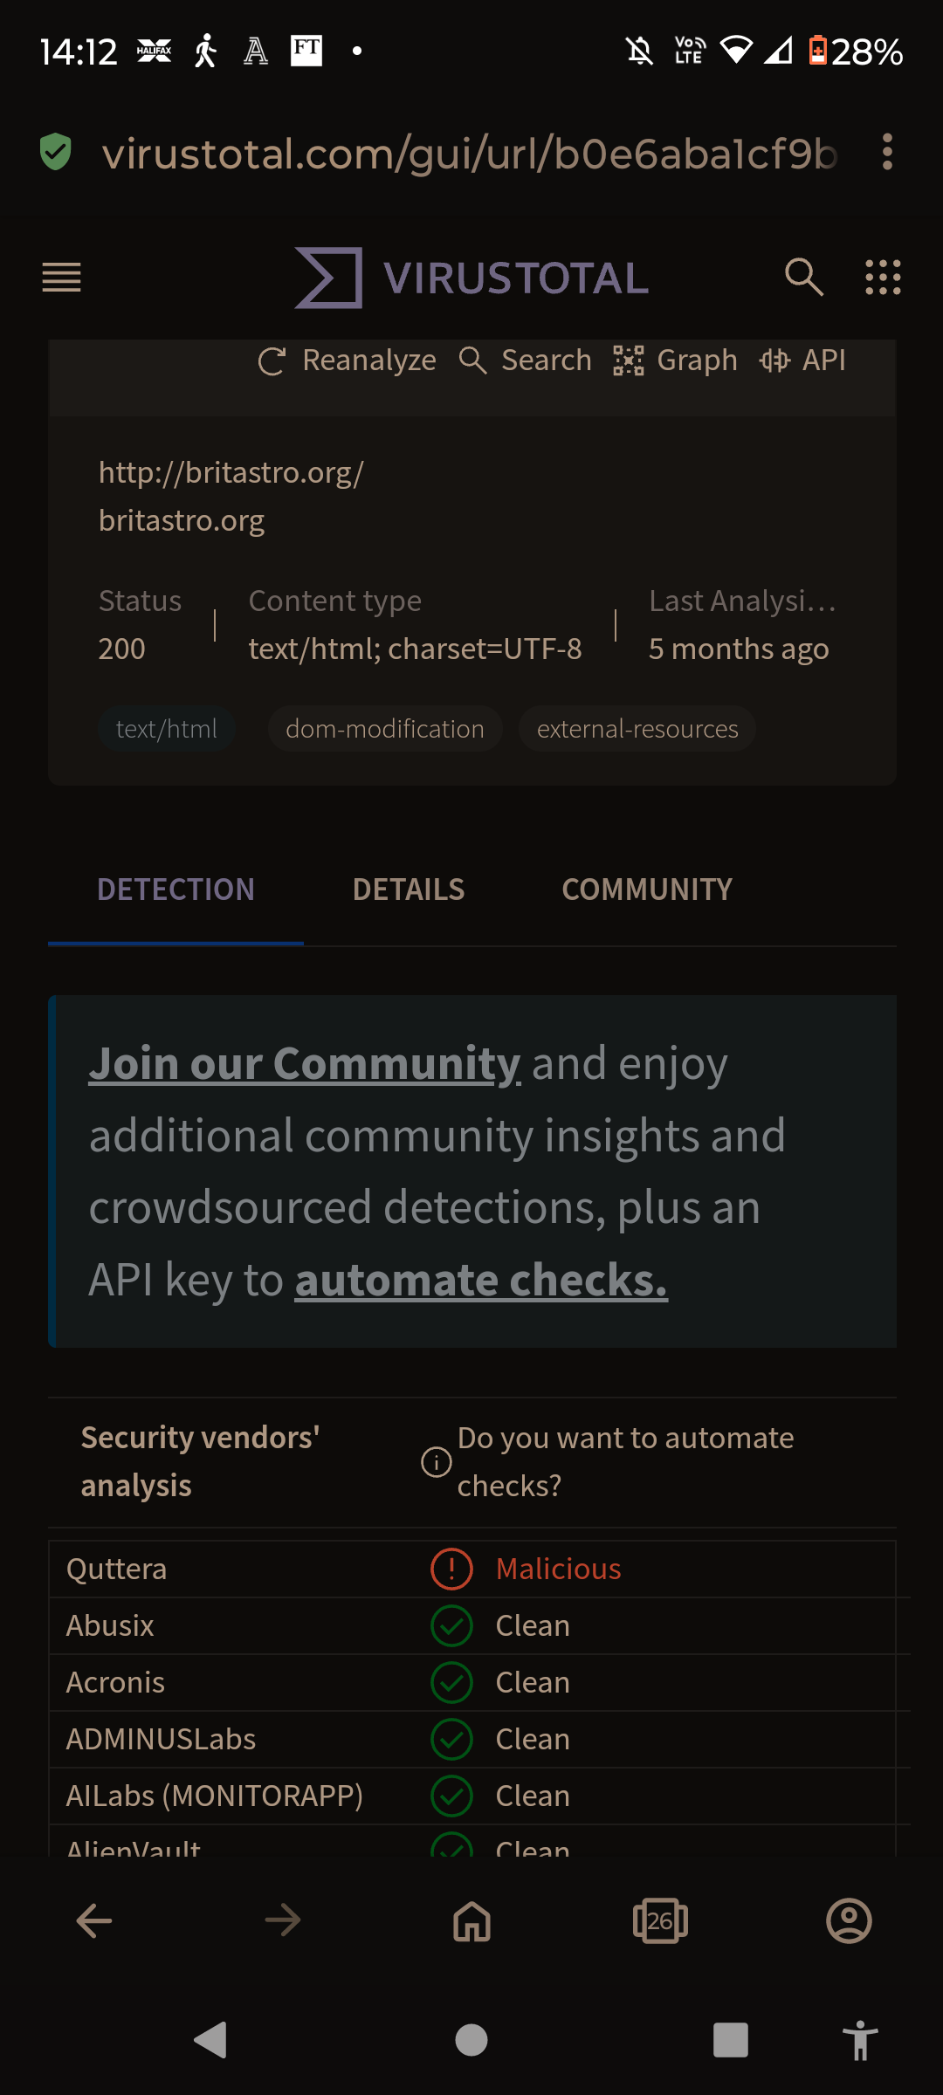
Task: Tap the browser forward arrow
Action: pyautogui.click(x=283, y=1920)
